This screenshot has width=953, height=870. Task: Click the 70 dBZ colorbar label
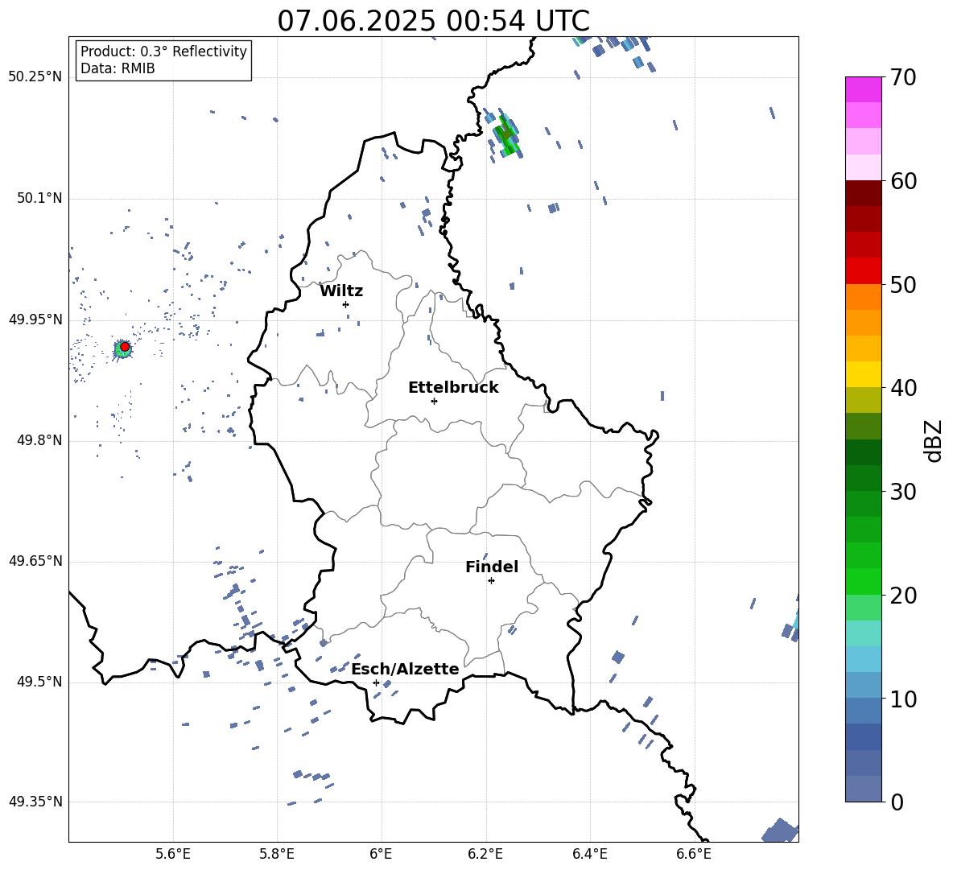(902, 78)
